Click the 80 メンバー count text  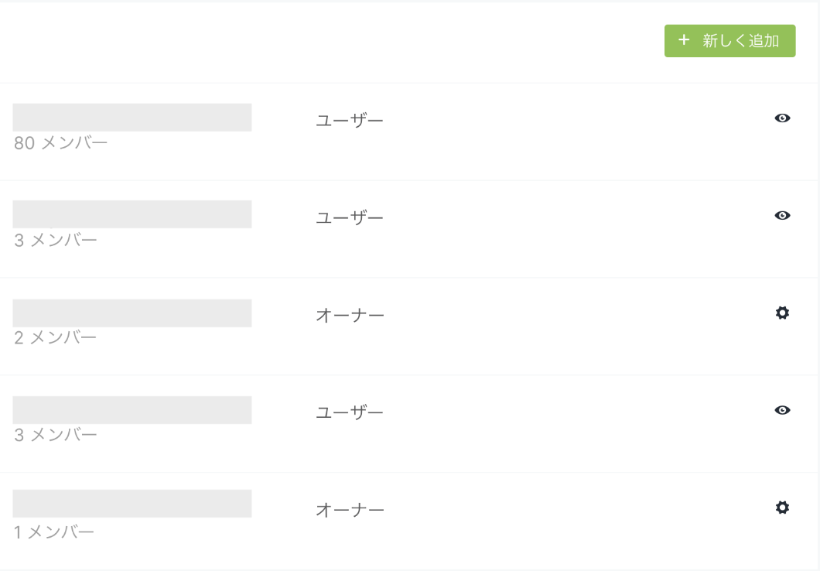60,142
